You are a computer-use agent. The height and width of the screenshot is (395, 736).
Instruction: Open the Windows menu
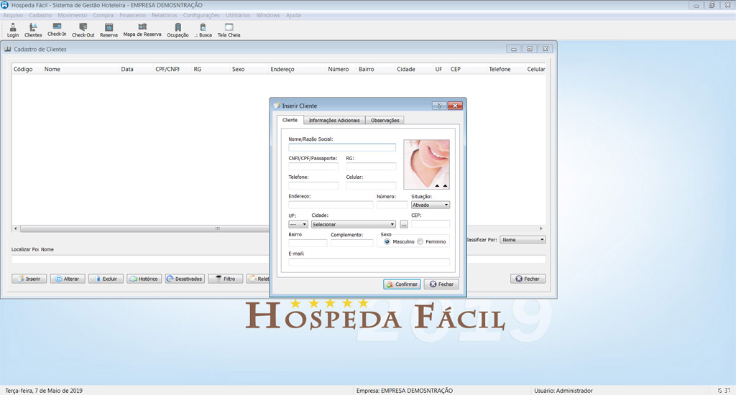point(268,15)
